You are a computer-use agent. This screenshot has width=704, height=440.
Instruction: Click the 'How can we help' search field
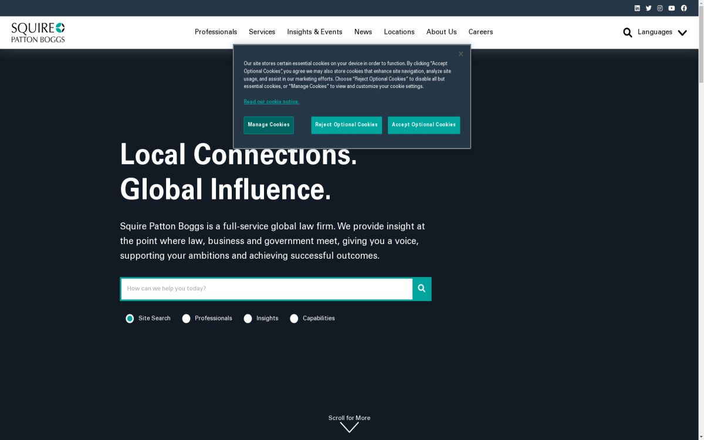point(267,289)
